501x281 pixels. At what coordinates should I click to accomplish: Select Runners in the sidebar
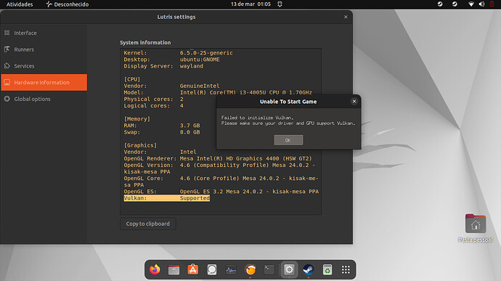(44, 49)
